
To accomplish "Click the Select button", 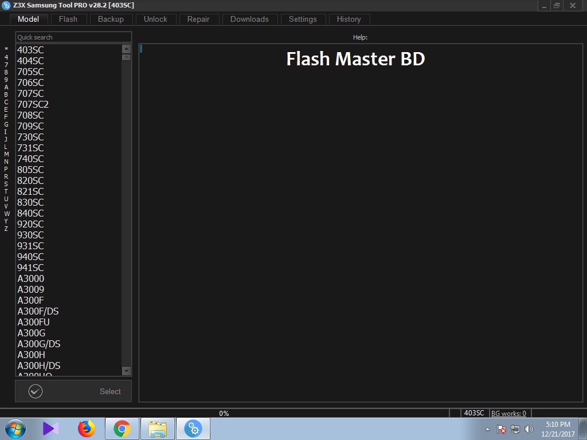I will tap(73, 391).
